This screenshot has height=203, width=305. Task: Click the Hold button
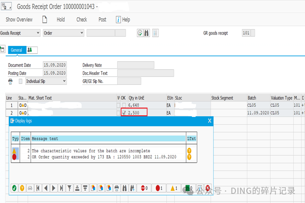(x=61, y=19)
